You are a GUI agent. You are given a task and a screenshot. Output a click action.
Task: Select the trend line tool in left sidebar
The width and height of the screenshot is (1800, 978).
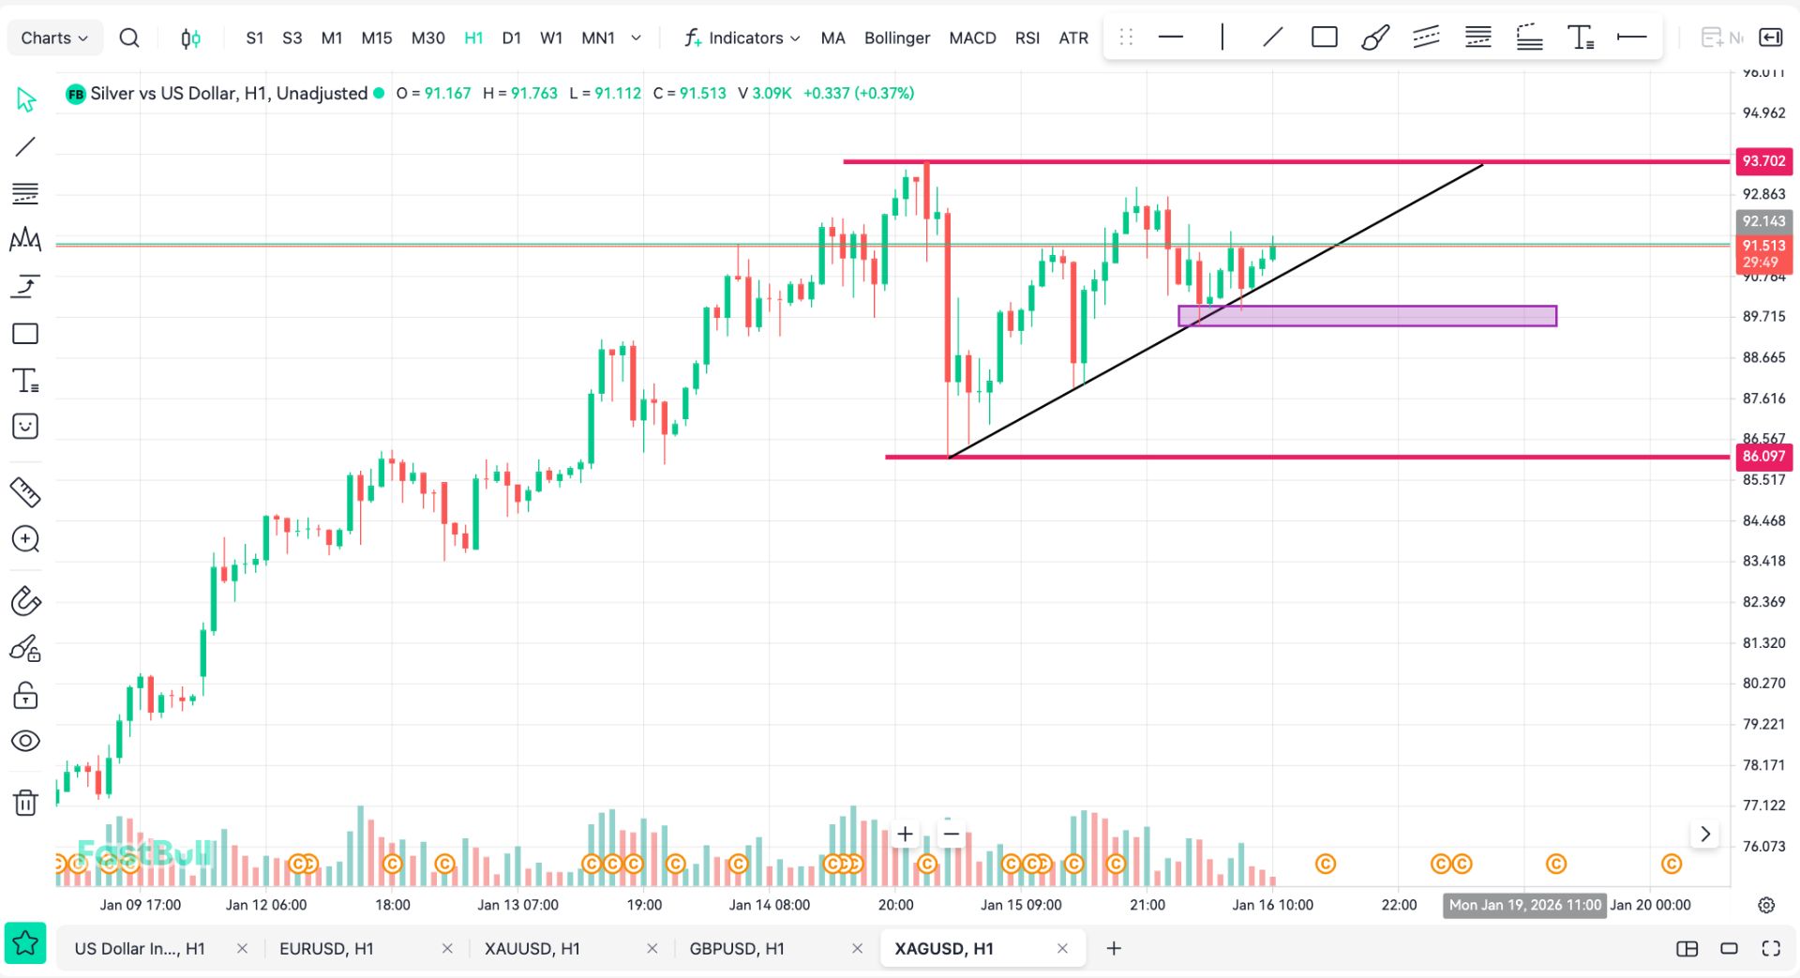point(25,146)
